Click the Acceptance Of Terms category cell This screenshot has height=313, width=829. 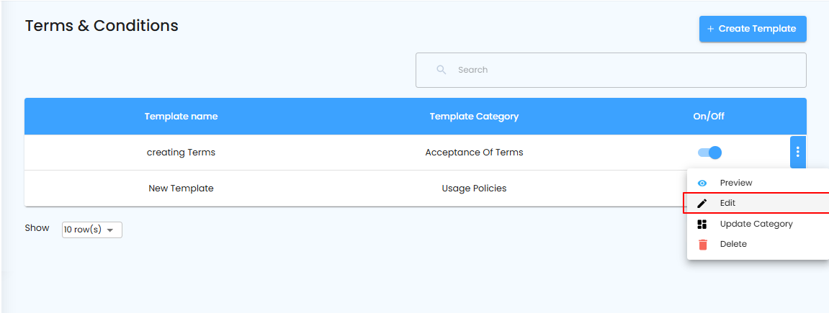pyautogui.click(x=474, y=153)
